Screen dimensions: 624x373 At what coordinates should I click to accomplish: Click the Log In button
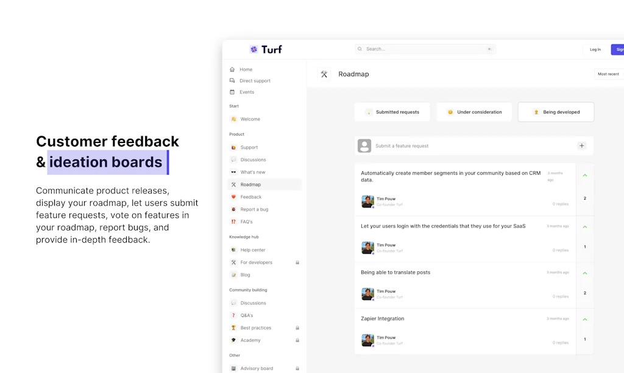(594, 49)
